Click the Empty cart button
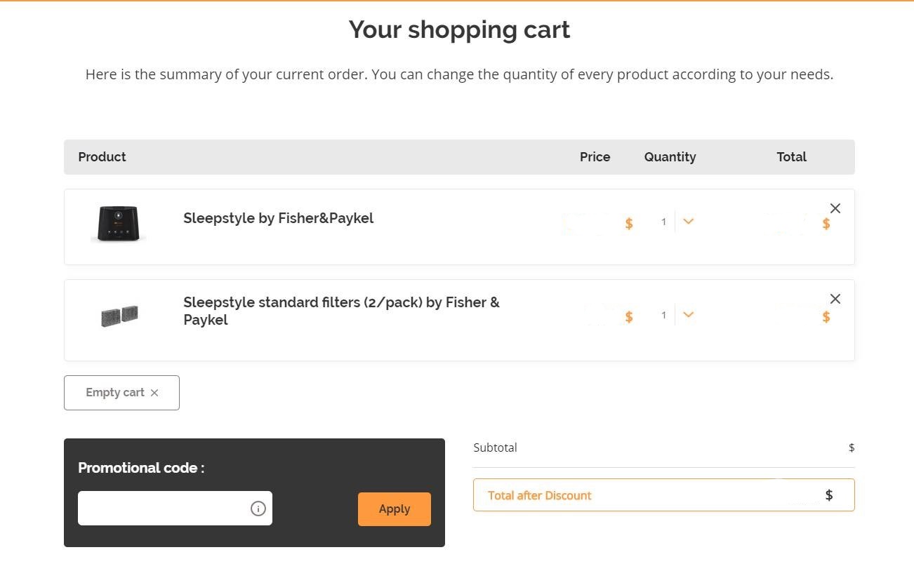The height and width of the screenshot is (585, 914). click(x=121, y=393)
